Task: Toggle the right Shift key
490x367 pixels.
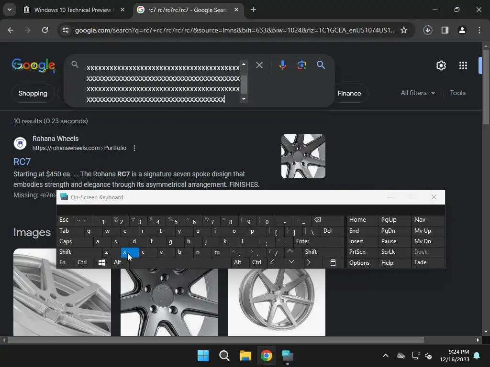Action: [323, 252]
